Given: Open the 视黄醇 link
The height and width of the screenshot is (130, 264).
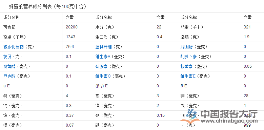Looking at the screenshot, I should click(x=9, y=66).
